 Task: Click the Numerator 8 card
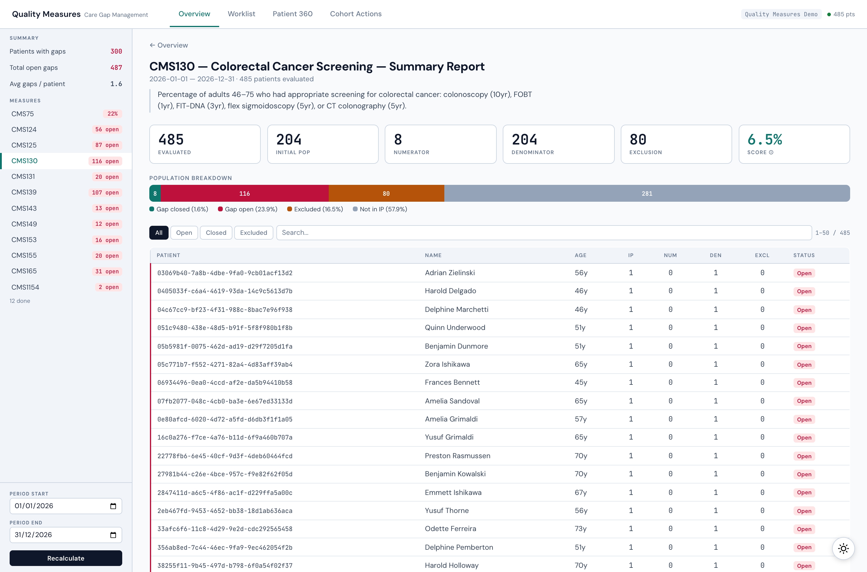tap(441, 144)
